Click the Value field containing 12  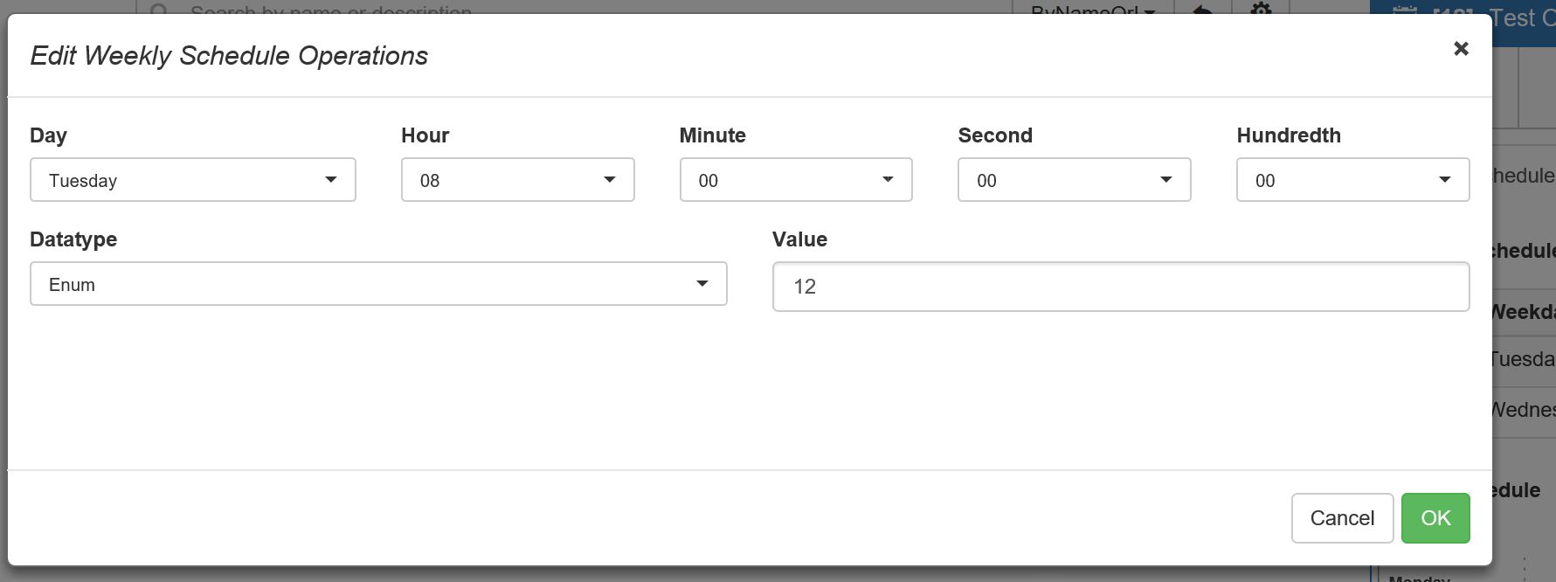point(1120,286)
